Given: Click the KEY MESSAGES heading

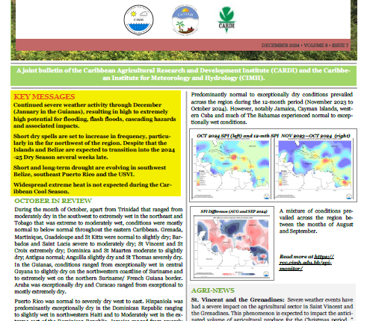Looking at the screenshot, I should [44, 96].
